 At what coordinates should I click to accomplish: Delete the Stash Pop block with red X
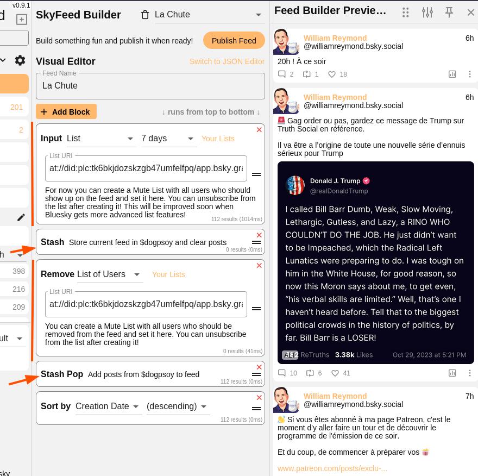click(259, 367)
